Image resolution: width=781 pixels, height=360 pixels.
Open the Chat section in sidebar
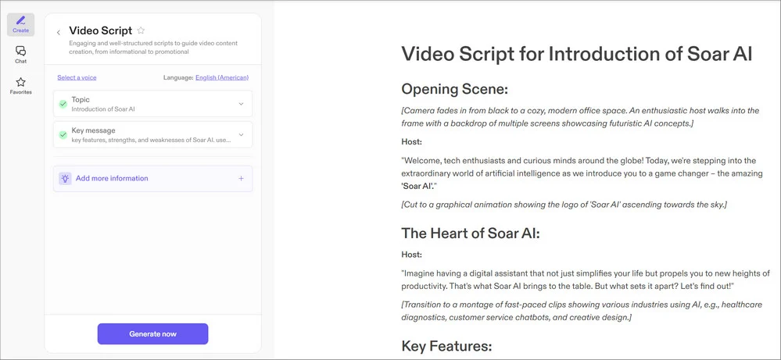coord(20,55)
